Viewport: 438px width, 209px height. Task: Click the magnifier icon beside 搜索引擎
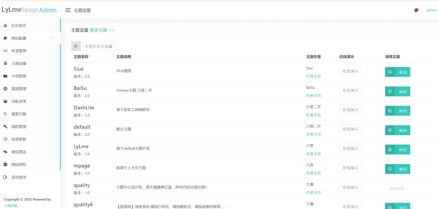click(x=5, y=114)
